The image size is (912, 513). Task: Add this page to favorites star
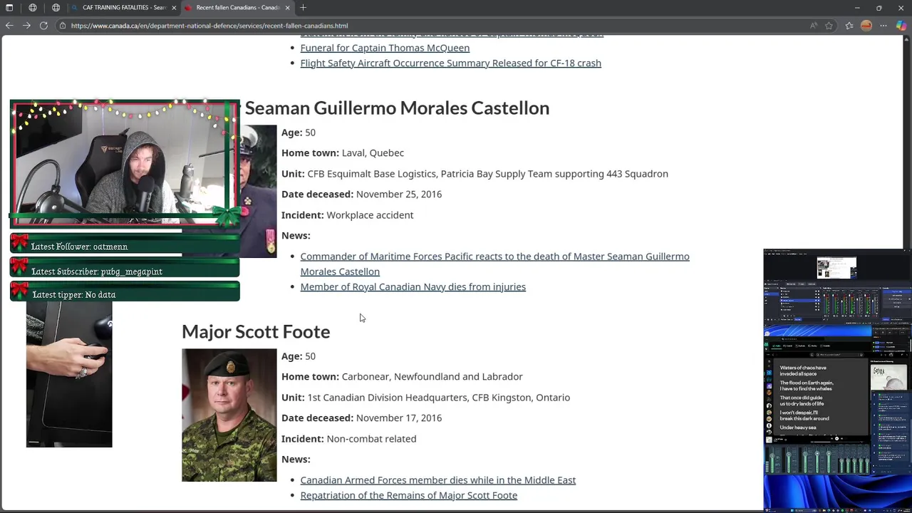tap(829, 26)
